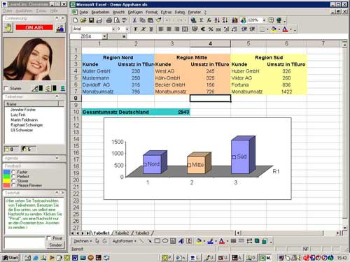Click the Save icon in Excel toolbar
This screenshot has height=262, width=350.
pyautogui.click(x=91, y=20)
